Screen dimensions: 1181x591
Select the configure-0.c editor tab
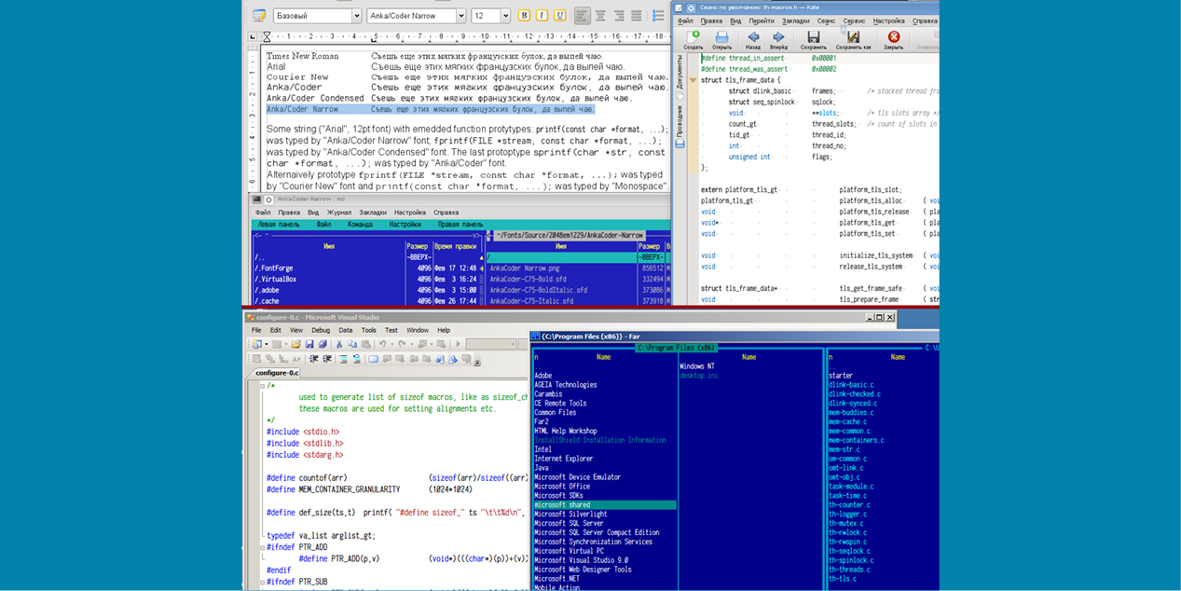(x=278, y=373)
